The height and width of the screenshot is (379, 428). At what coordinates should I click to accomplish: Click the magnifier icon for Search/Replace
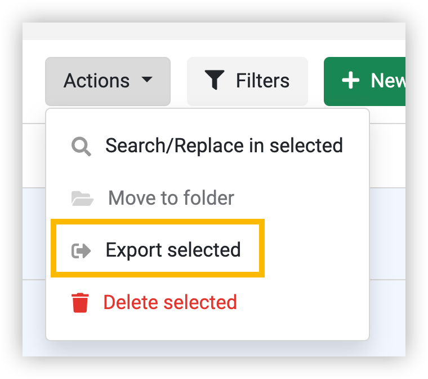81,147
